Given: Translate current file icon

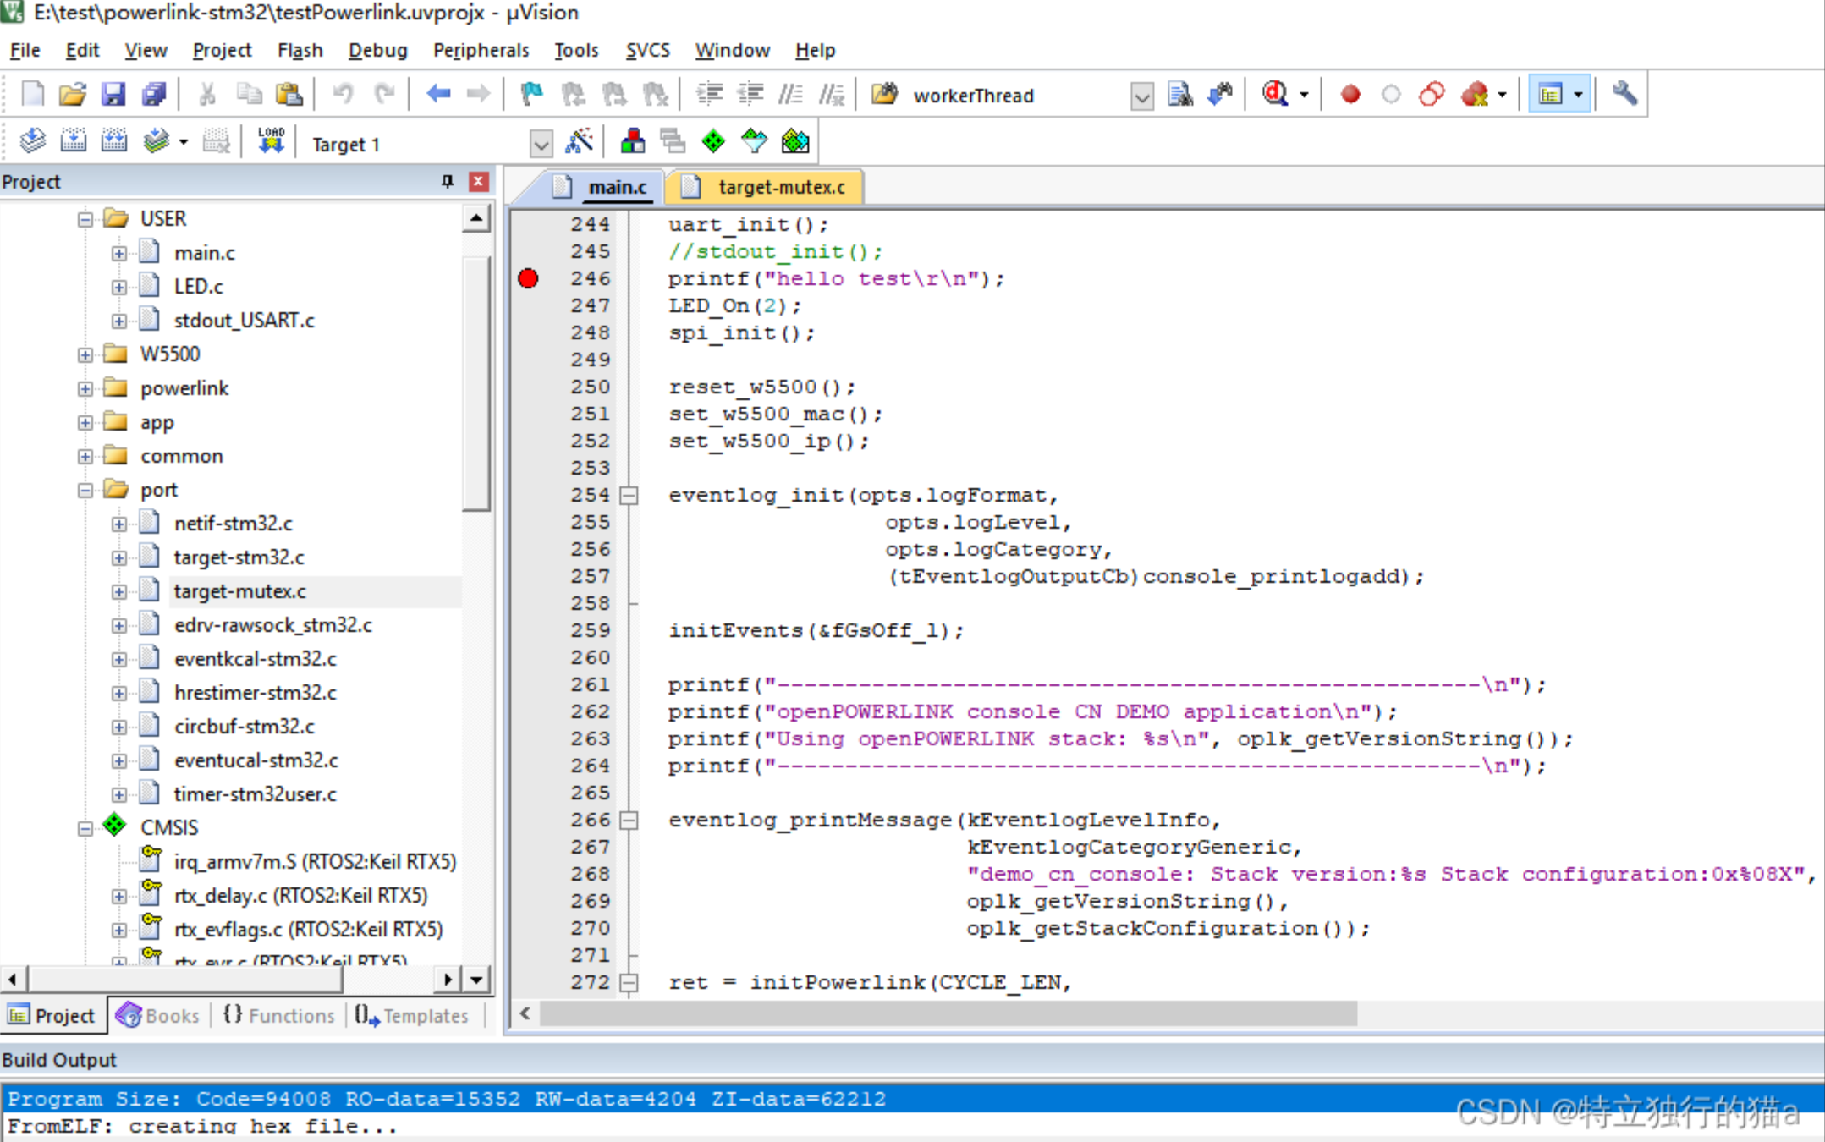Looking at the screenshot, I should click(x=32, y=141).
